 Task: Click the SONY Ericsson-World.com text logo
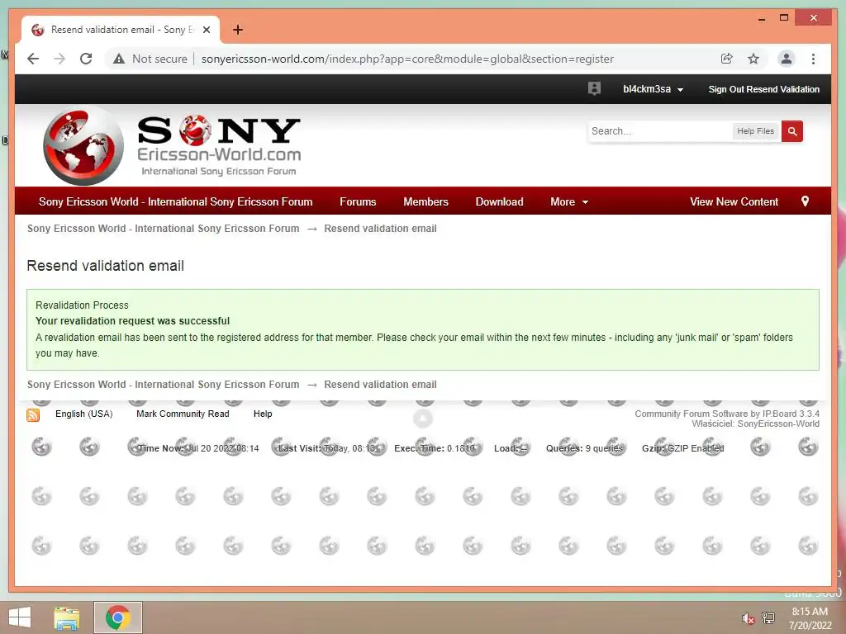[x=219, y=145]
